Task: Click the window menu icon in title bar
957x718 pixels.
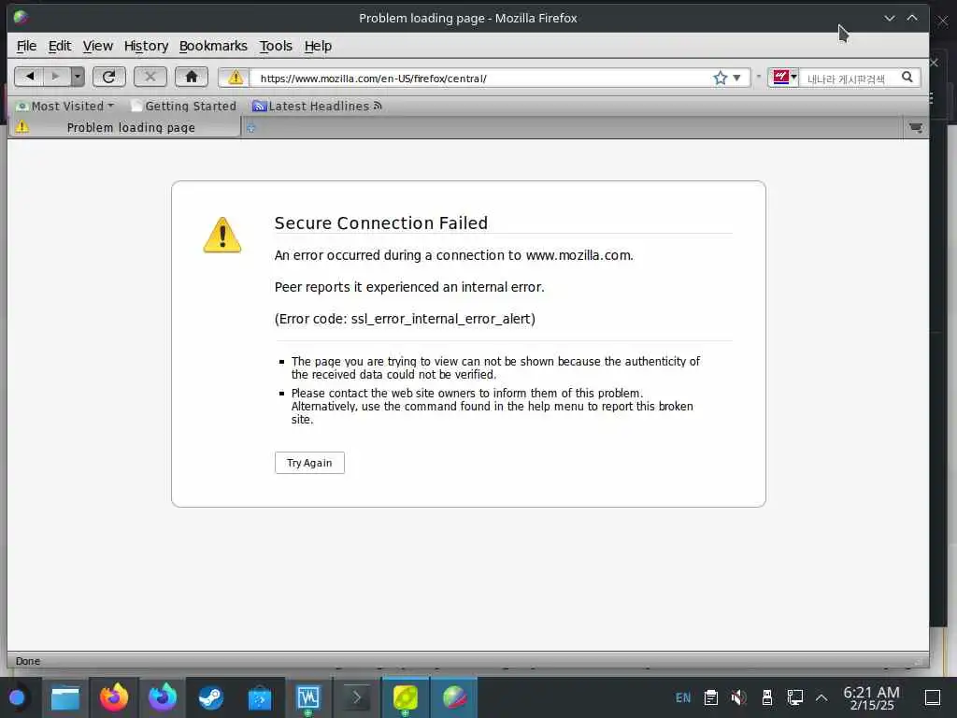Action: (x=21, y=17)
